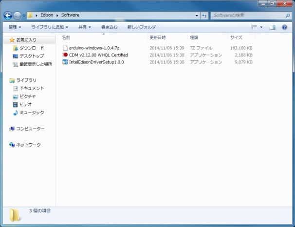Click the size value 2,188 KB
Image resolution: width=295 pixels, height=227 pixels.
[243, 55]
